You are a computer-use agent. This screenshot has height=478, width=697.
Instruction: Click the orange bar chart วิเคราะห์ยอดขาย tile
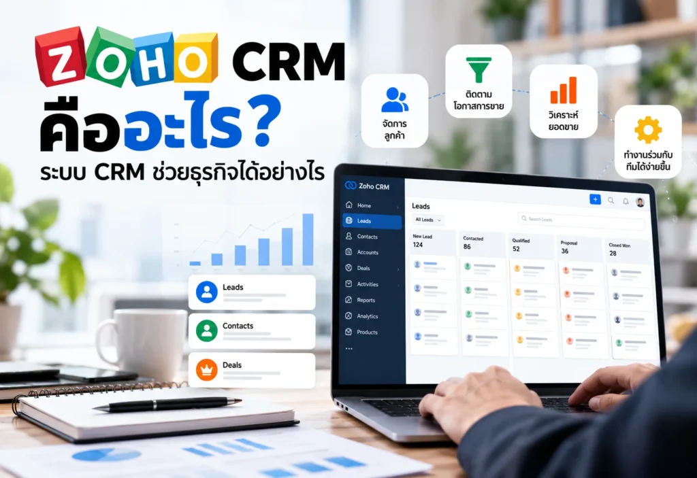click(x=563, y=101)
